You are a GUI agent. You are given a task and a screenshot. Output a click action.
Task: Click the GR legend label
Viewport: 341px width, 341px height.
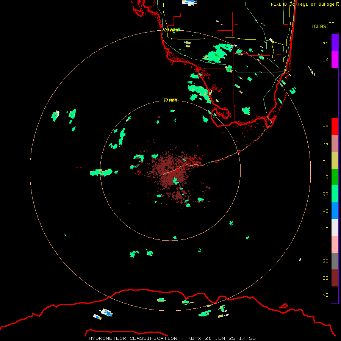(x=325, y=144)
